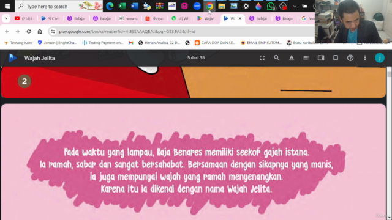The height and width of the screenshot is (220, 392).
Task: View site information icon in address bar
Action: coord(53,31)
